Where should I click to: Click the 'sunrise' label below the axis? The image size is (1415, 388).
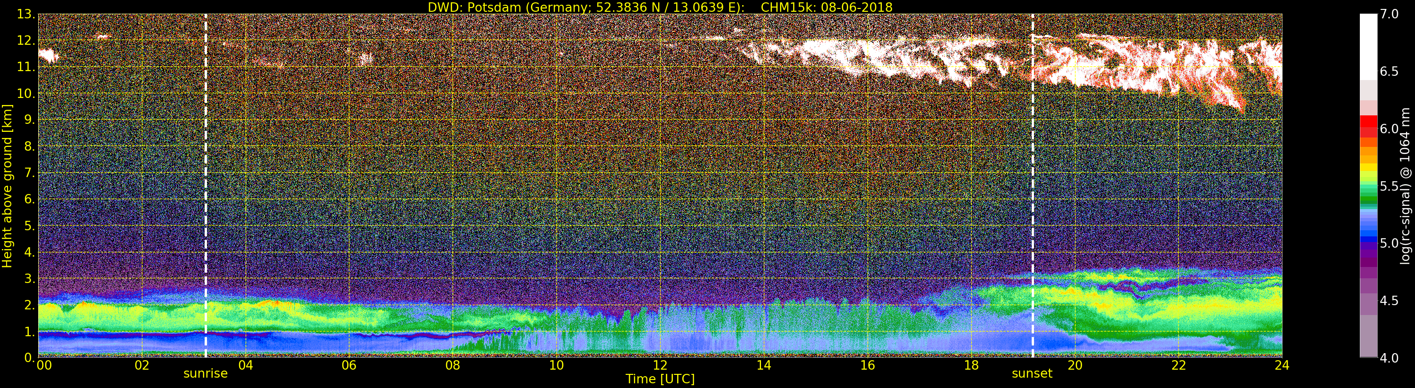[x=206, y=374]
